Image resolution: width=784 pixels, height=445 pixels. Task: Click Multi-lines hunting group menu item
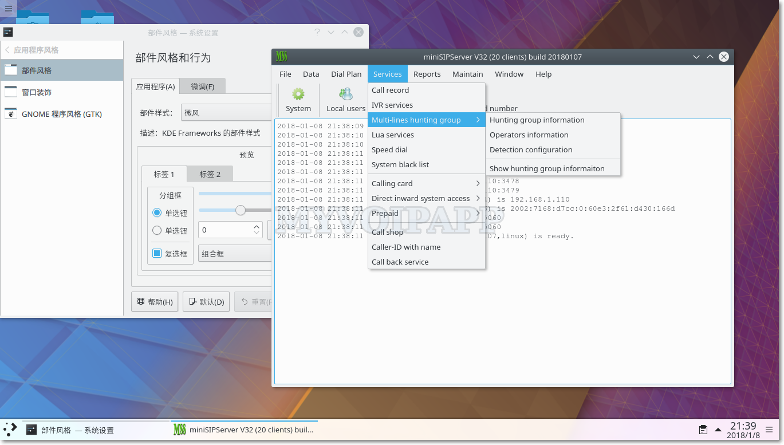click(x=426, y=120)
